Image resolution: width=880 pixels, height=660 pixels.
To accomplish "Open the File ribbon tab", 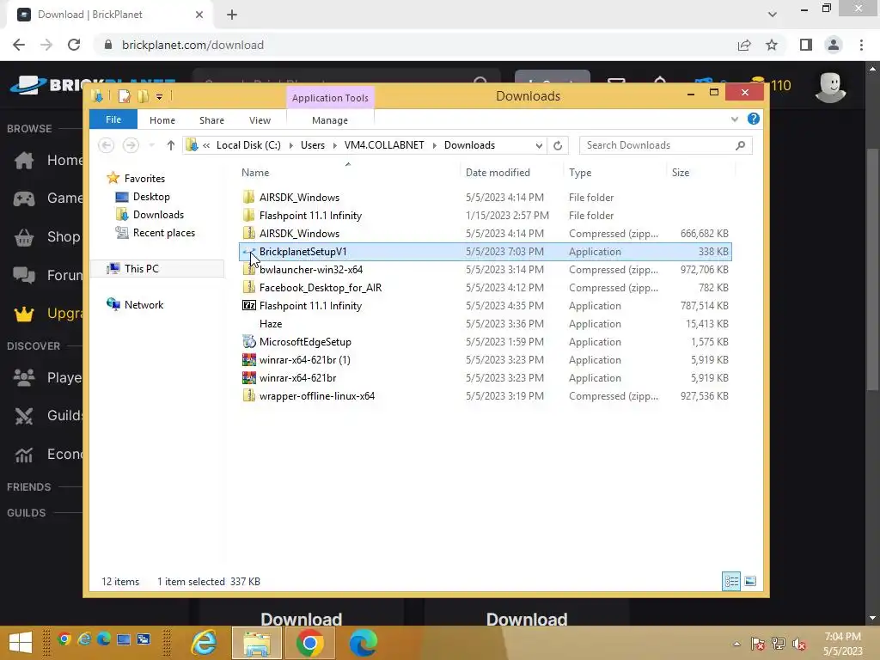I will tap(113, 119).
